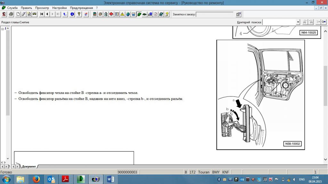Open the Предупреждения menu
This screenshot has width=328, height=184.
pos(81,8)
